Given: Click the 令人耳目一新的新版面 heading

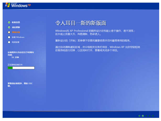Looking at the screenshot, I should [x=81, y=23].
